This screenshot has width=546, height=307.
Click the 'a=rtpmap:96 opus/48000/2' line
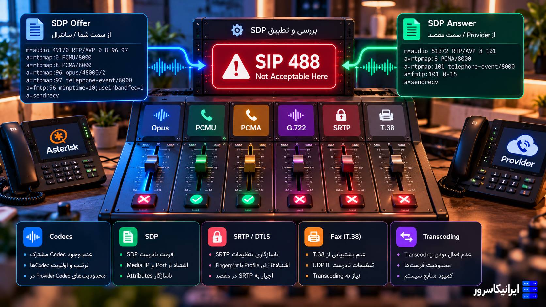66,73
